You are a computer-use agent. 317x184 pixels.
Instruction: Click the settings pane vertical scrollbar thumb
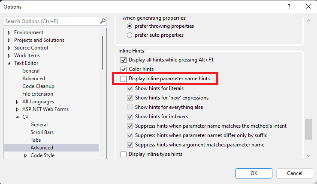(x=308, y=129)
